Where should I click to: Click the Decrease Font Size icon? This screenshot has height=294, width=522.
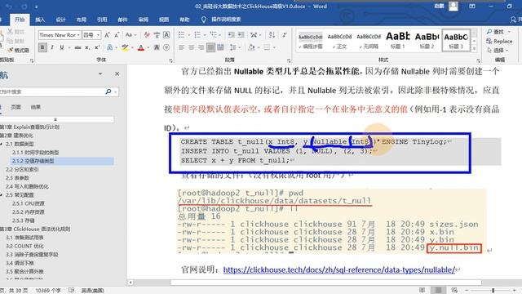point(117,34)
